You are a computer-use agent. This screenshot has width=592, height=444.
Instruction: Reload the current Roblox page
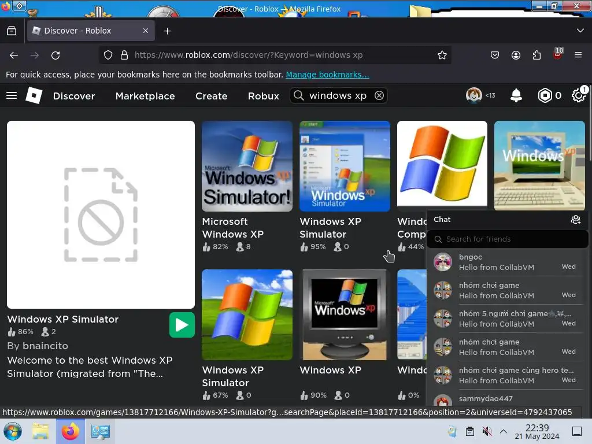coord(55,55)
